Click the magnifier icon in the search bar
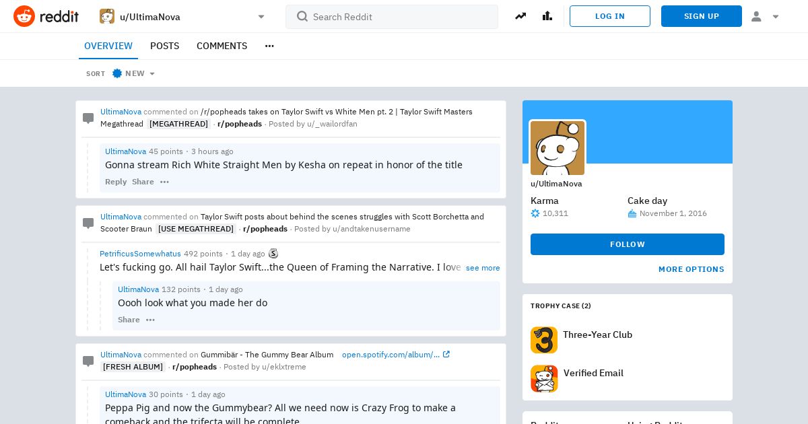Viewport: 808px width, 424px height. (302, 16)
